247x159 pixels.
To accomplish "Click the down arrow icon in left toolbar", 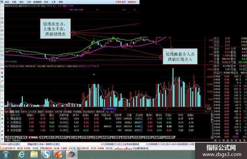I will coord(2,14).
